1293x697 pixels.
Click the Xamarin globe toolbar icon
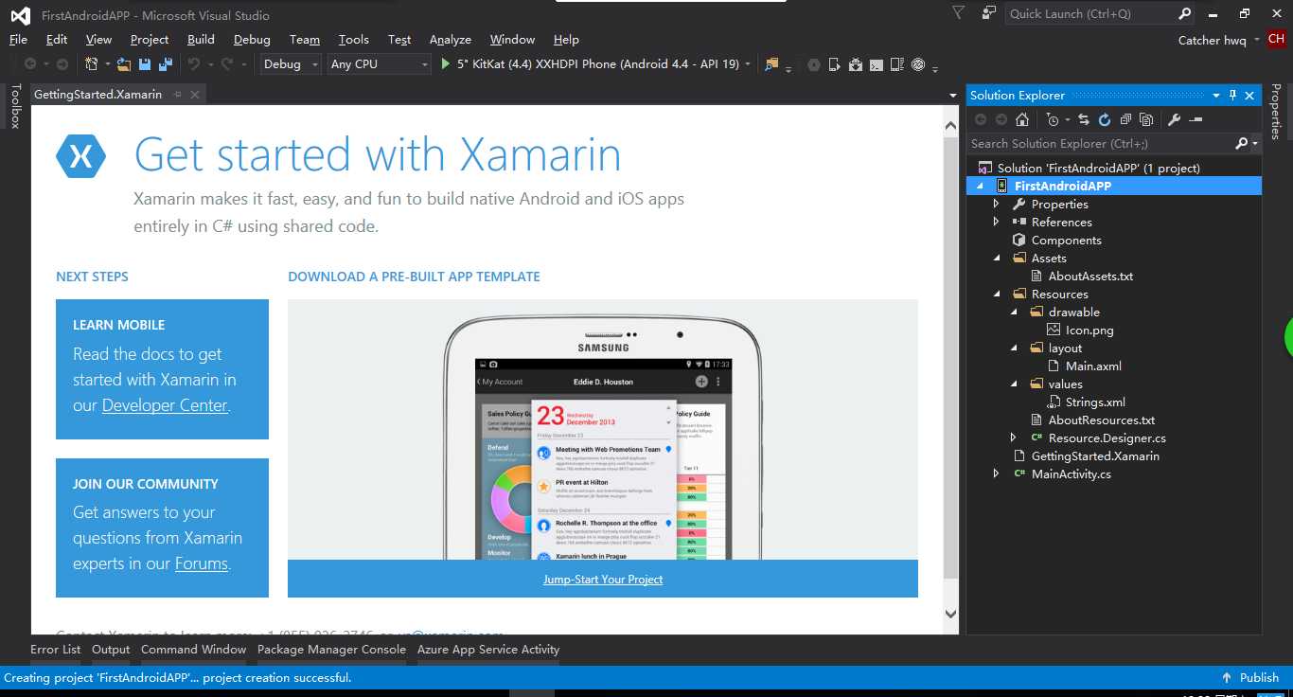[918, 64]
